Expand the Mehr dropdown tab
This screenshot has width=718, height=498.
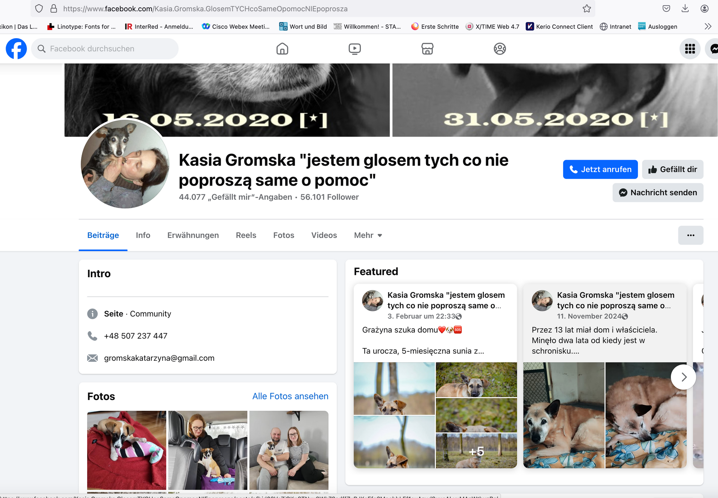(368, 235)
